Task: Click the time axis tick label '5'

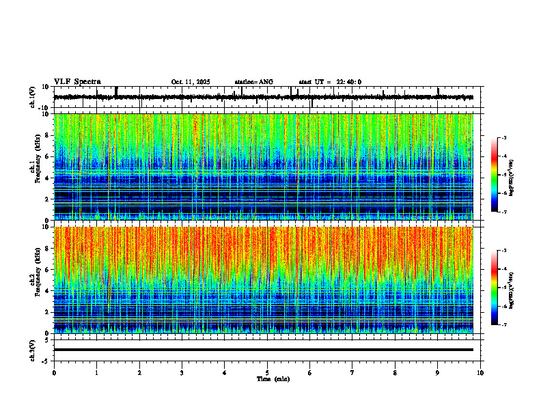Action: click(267, 373)
